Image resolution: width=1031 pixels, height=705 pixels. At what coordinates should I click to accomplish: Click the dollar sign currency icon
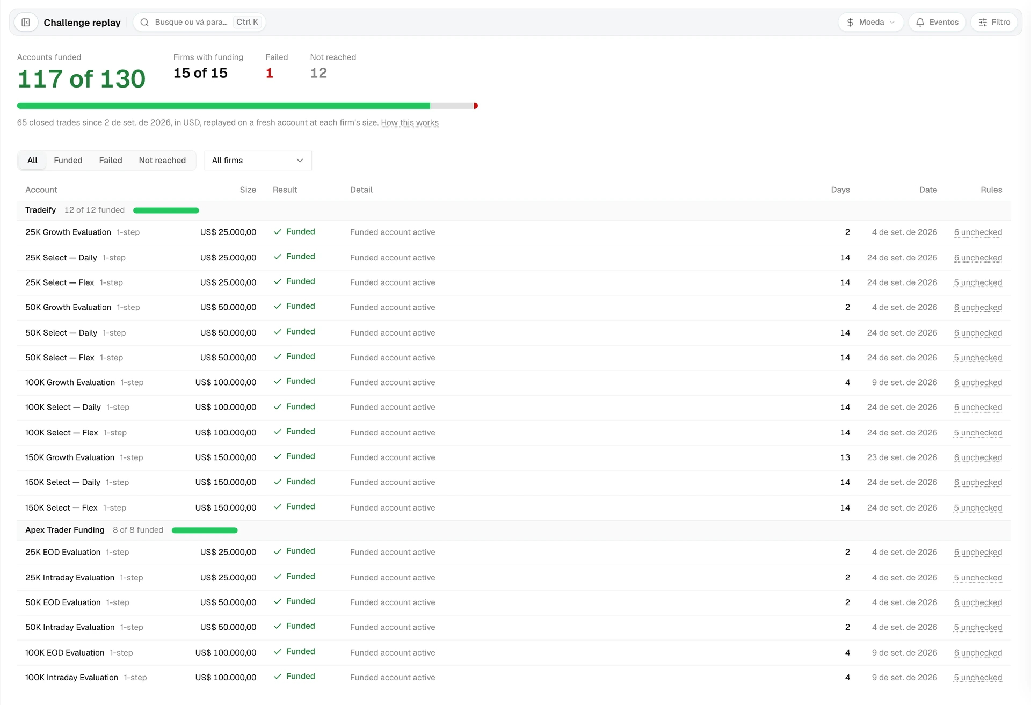tap(850, 23)
